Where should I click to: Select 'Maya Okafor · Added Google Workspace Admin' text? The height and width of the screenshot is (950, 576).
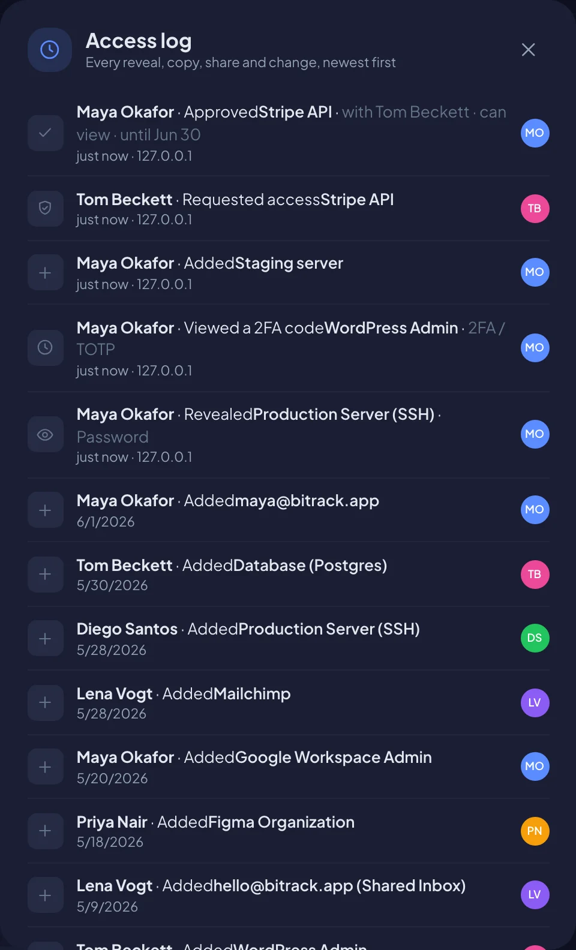[254, 757]
